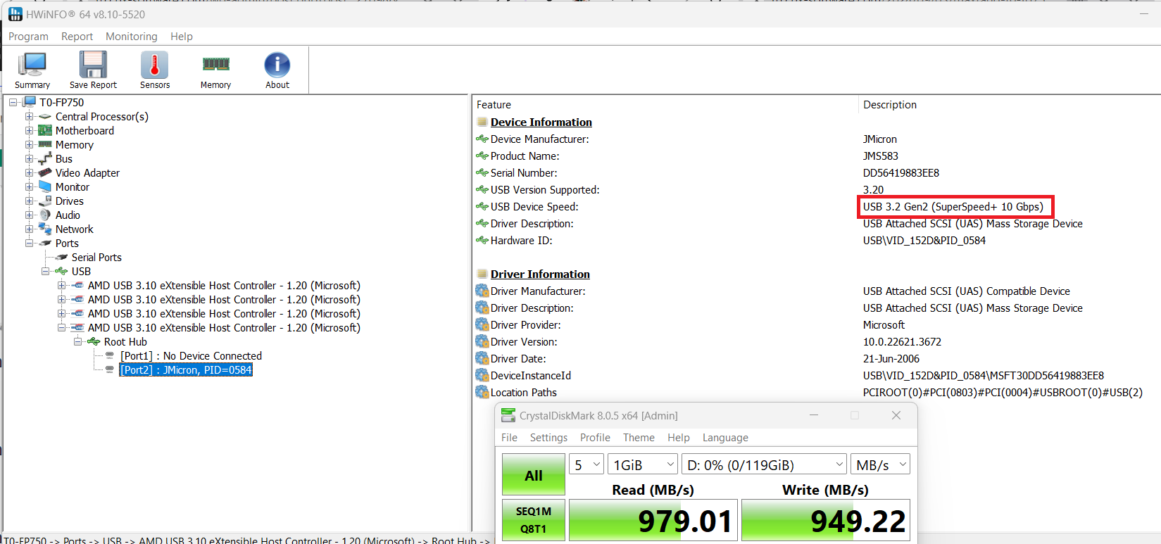This screenshot has height=544, width=1161.
Task: Click the serial number DD56419883EE8
Action: (901, 172)
